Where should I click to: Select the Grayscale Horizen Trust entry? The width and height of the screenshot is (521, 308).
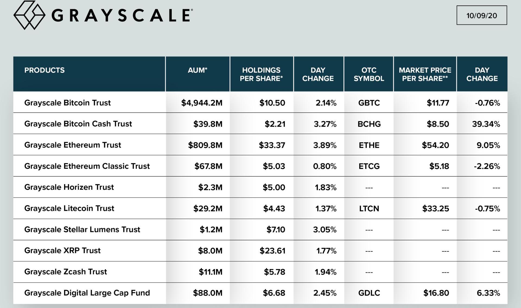pos(69,187)
